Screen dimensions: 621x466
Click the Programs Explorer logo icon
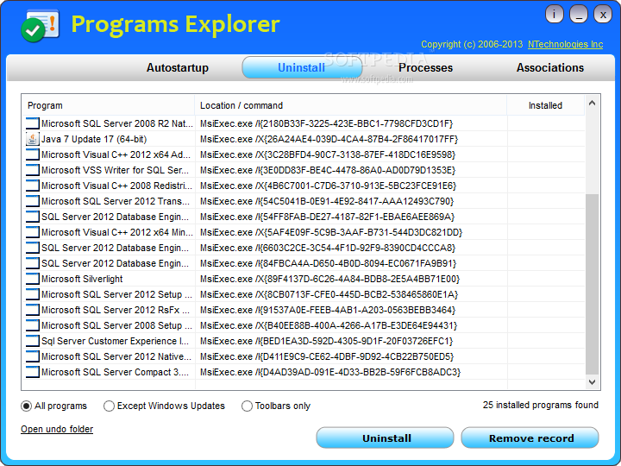(40, 26)
